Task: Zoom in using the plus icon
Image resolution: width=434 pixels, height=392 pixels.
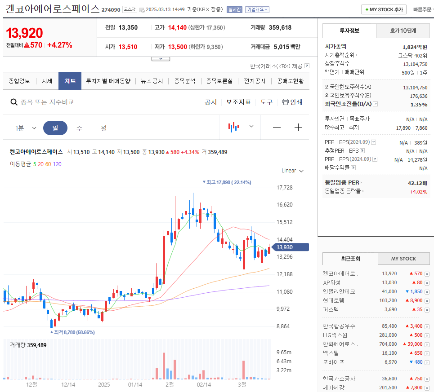Action: 298,128
